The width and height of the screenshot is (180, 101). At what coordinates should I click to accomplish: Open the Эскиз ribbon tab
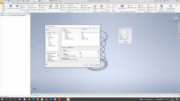[x=14, y=3]
